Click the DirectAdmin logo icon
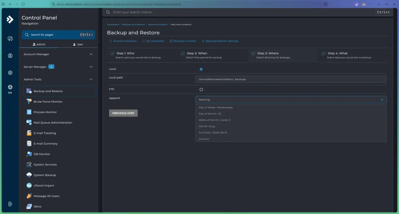 tap(10, 19)
